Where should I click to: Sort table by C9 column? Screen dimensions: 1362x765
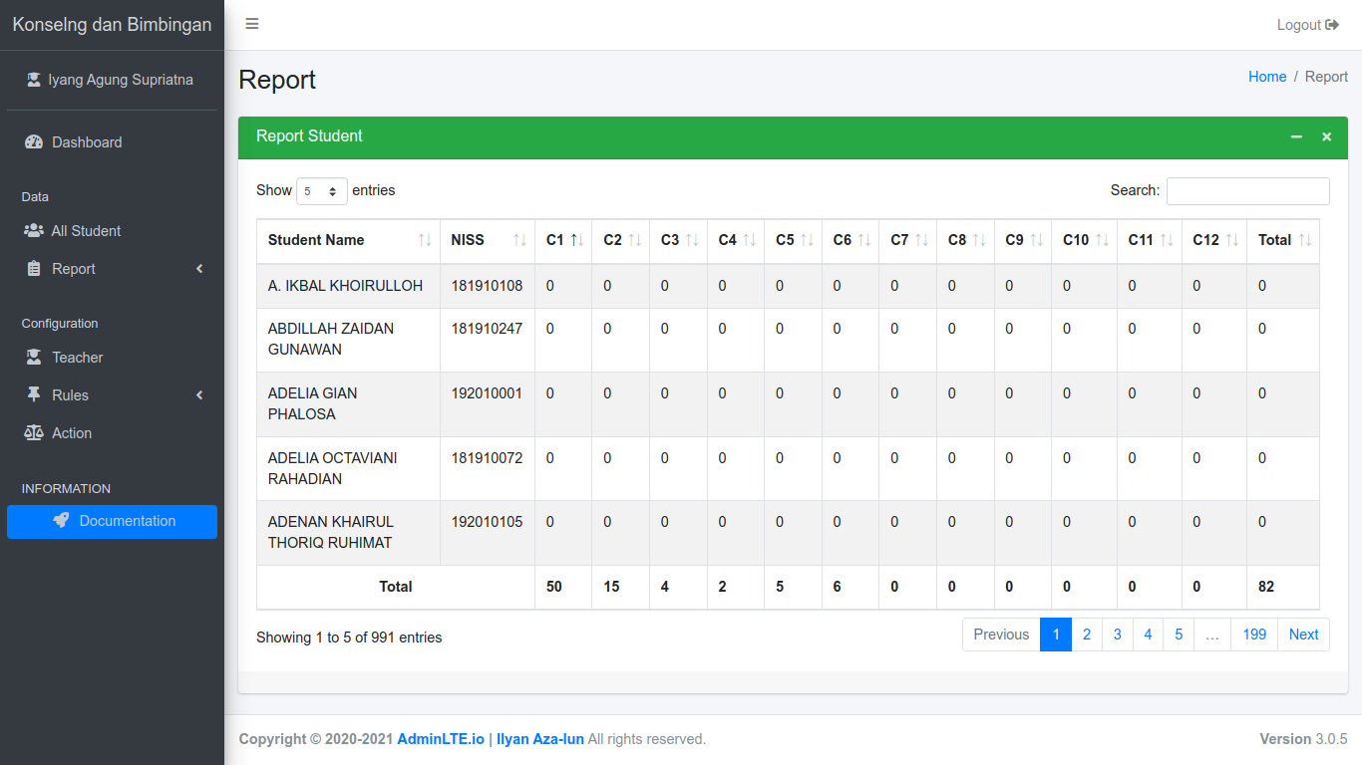coord(1023,241)
